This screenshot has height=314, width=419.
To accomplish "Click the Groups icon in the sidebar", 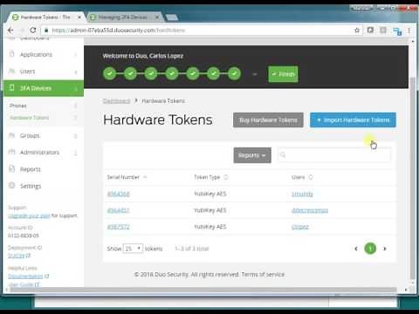I will pyautogui.click(x=12, y=135).
